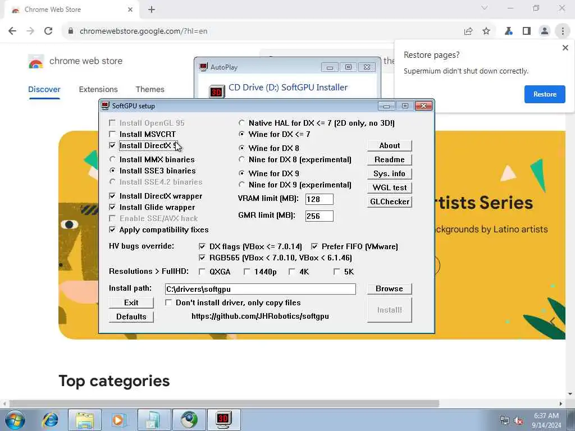Click the SoftGPU Installer 3D icon in AutoPlay

click(216, 91)
